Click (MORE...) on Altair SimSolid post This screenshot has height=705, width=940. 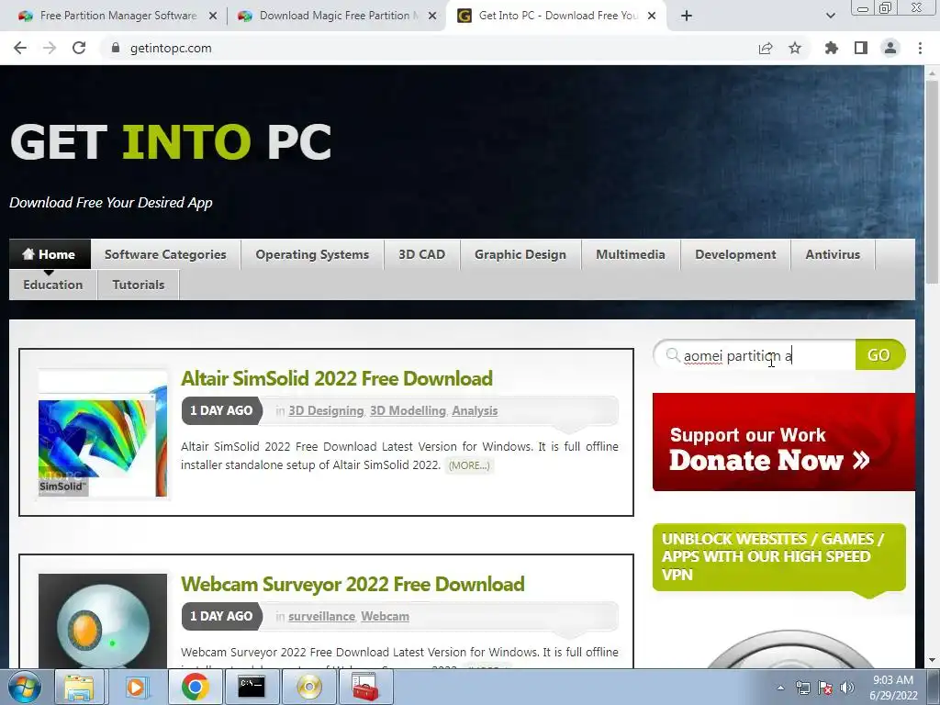point(469,465)
